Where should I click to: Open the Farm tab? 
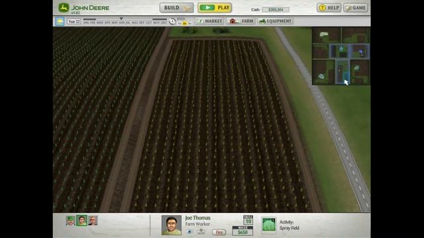click(x=240, y=21)
